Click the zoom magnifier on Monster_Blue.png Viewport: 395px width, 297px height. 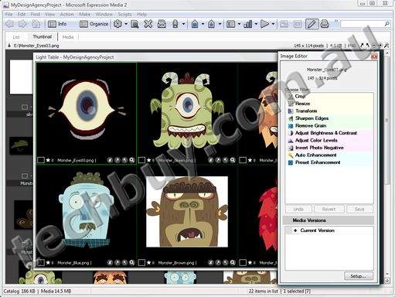coord(132,263)
